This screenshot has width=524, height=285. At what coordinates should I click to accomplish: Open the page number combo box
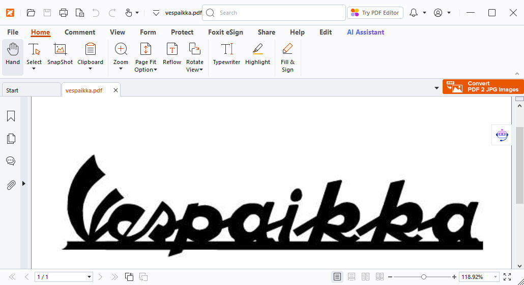64,277
